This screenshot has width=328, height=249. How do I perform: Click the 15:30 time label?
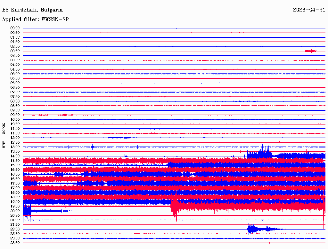click(x=15, y=170)
